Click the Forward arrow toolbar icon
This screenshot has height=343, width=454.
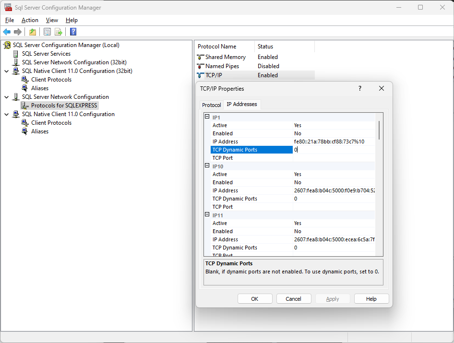point(18,32)
